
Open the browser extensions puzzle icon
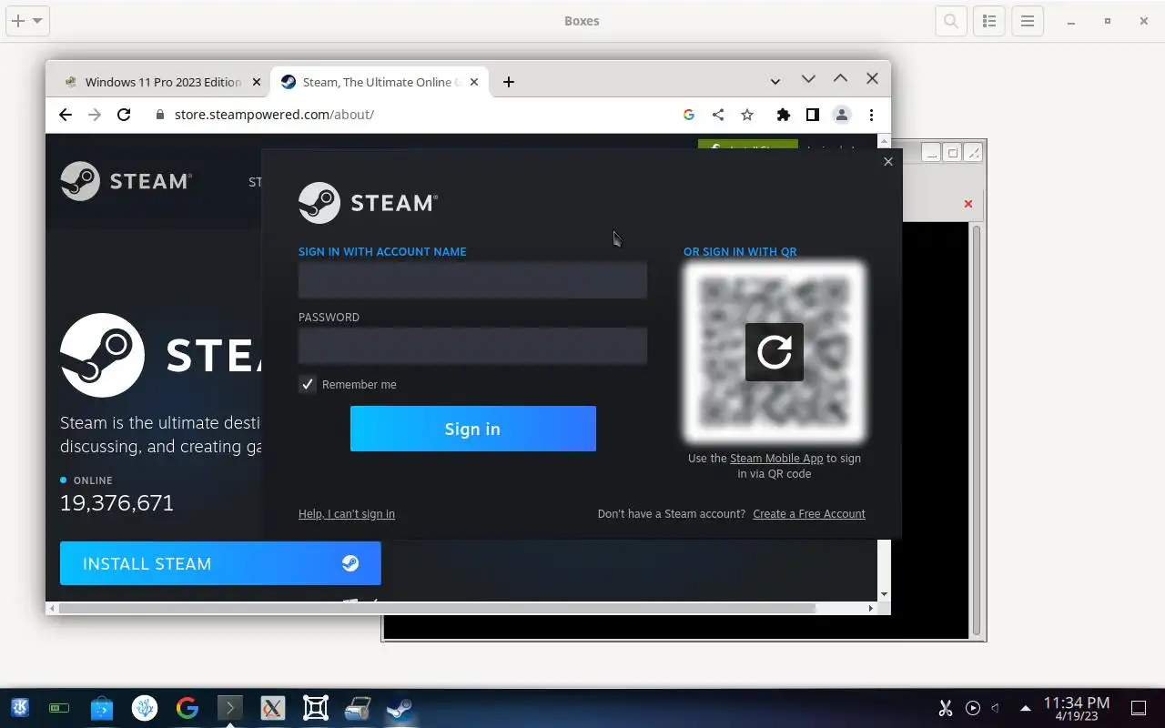point(783,115)
